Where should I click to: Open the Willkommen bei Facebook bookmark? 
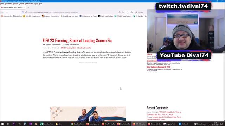tap(88, 16)
